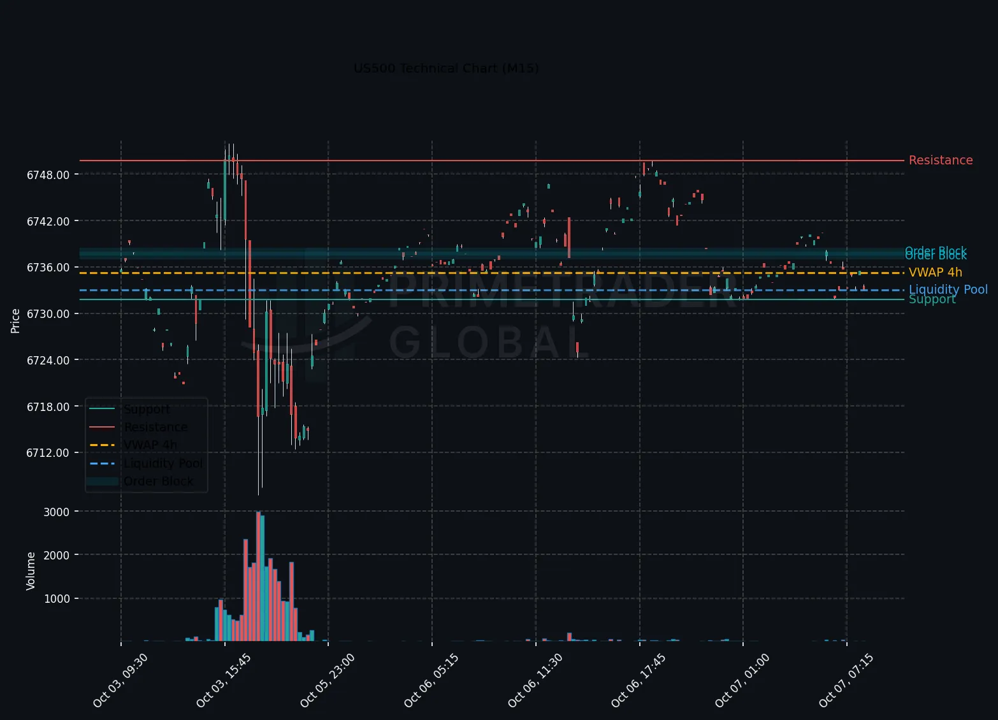This screenshot has height=720, width=998.
Task: Select the 2000 volume axis value
Action: [x=57, y=555]
